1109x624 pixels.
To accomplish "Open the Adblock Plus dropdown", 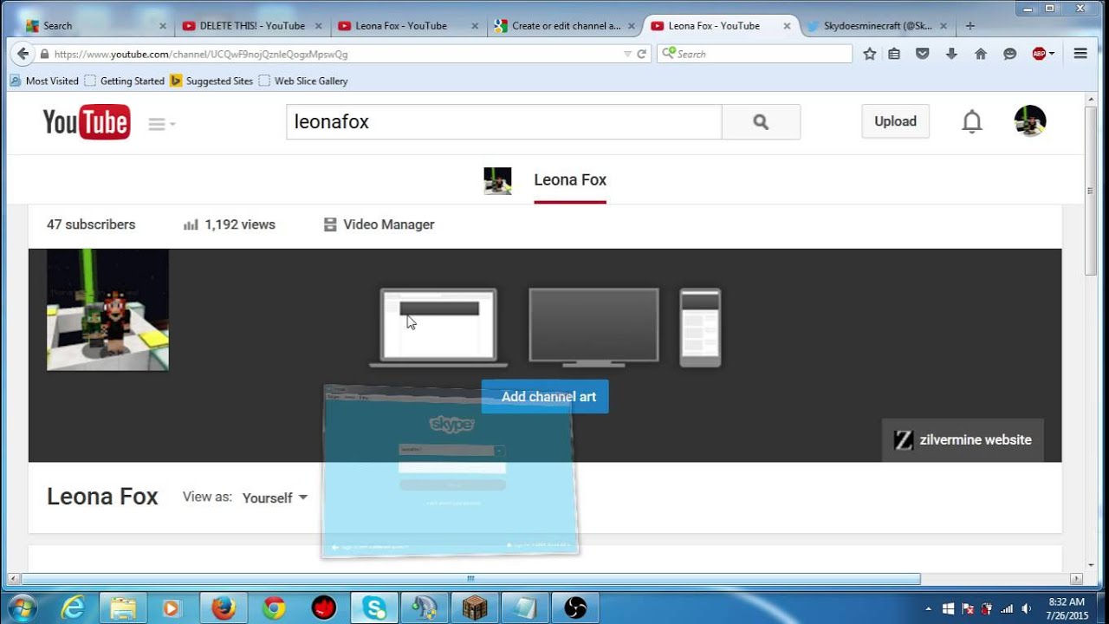I will pyautogui.click(x=1043, y=54).
